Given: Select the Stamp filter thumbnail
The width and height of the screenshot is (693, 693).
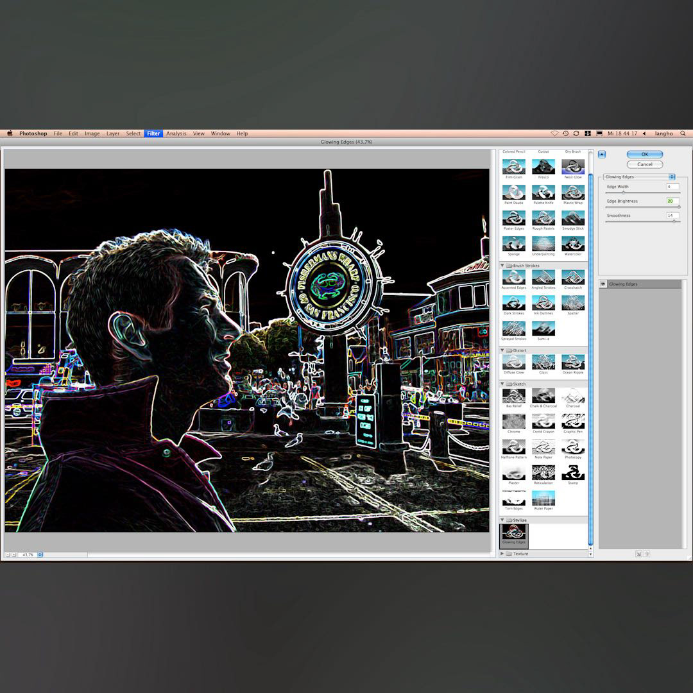Looking at the screenshot, I should point(573,472).
